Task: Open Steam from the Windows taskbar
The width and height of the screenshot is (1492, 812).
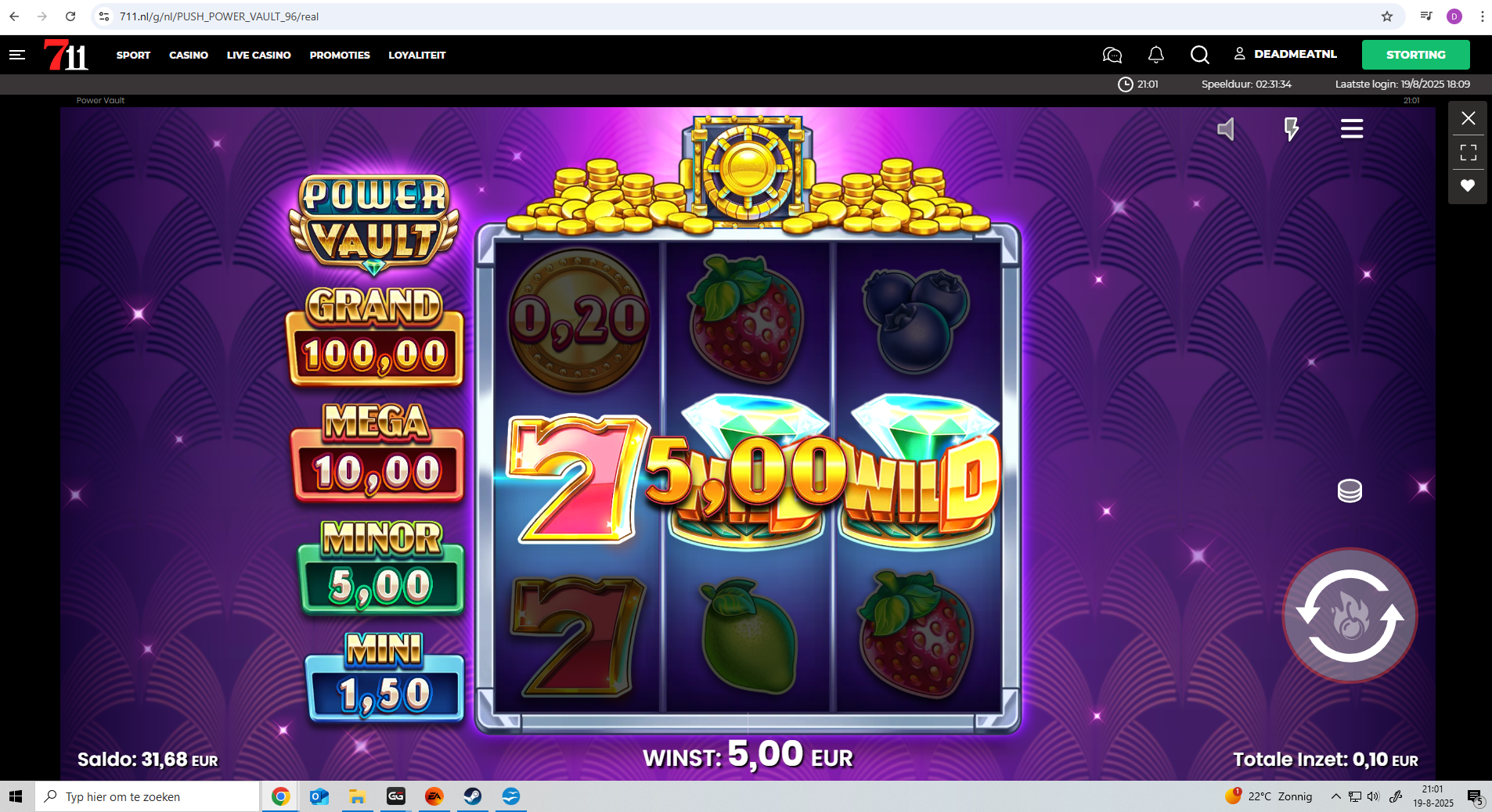Action: coord(473,796)
